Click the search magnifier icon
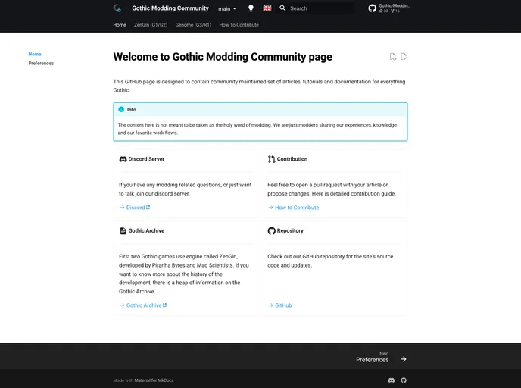521x388 pixels. pyautogui.click(x=282, y=8)
